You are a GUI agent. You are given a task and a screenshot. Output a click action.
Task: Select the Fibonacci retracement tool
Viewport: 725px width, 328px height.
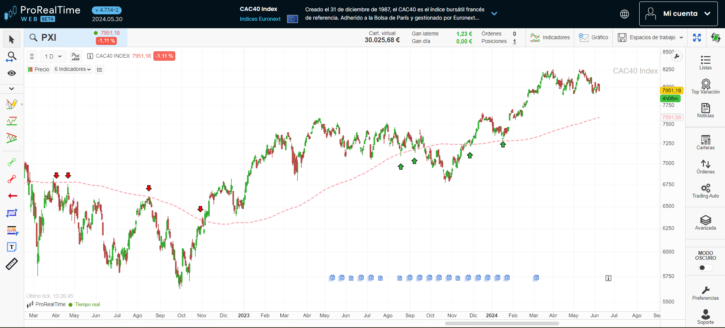12,230
